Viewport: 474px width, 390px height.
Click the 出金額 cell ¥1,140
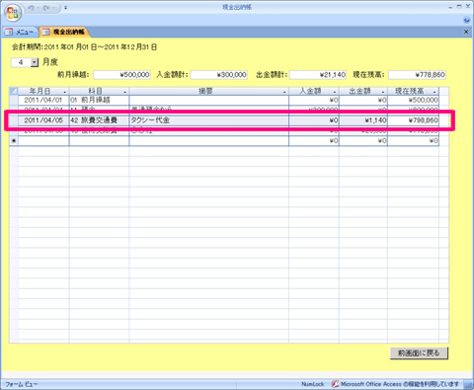(363, 120)
